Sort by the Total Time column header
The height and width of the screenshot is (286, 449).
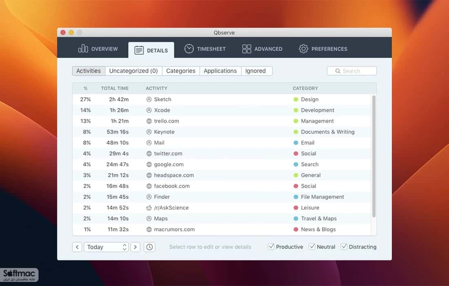coord(115,88)
